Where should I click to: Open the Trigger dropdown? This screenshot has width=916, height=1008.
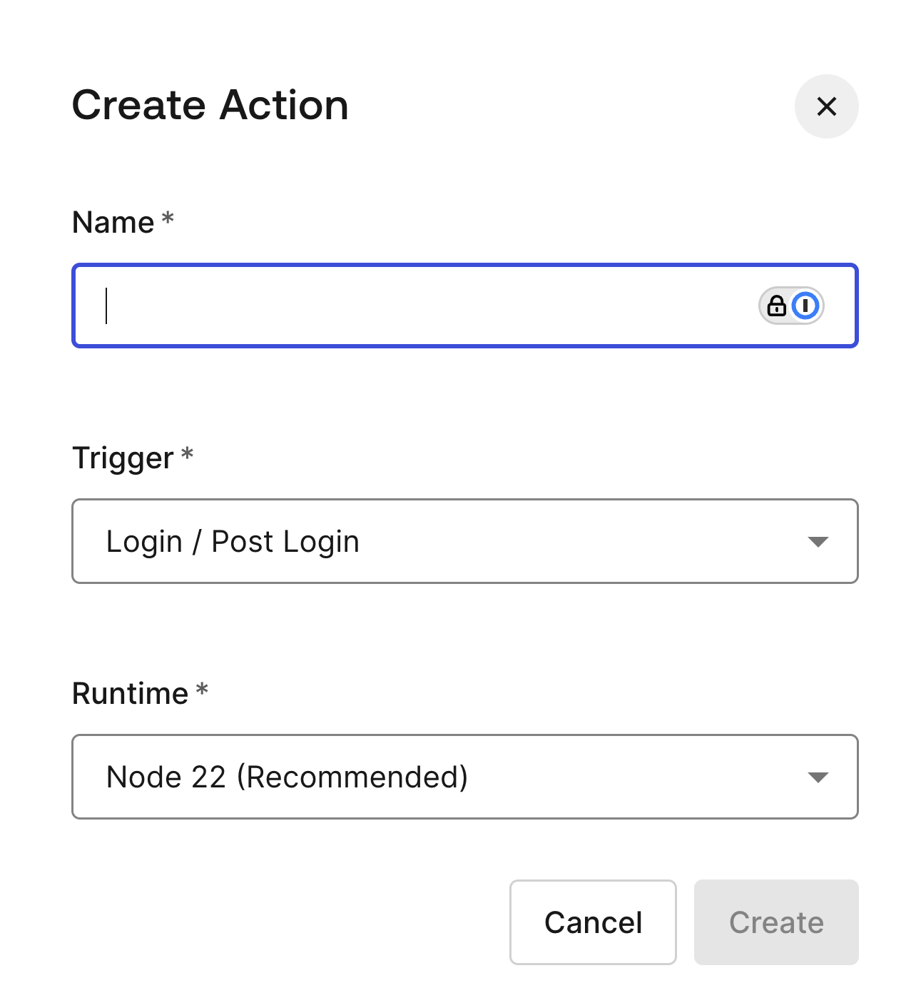[464, 541]
